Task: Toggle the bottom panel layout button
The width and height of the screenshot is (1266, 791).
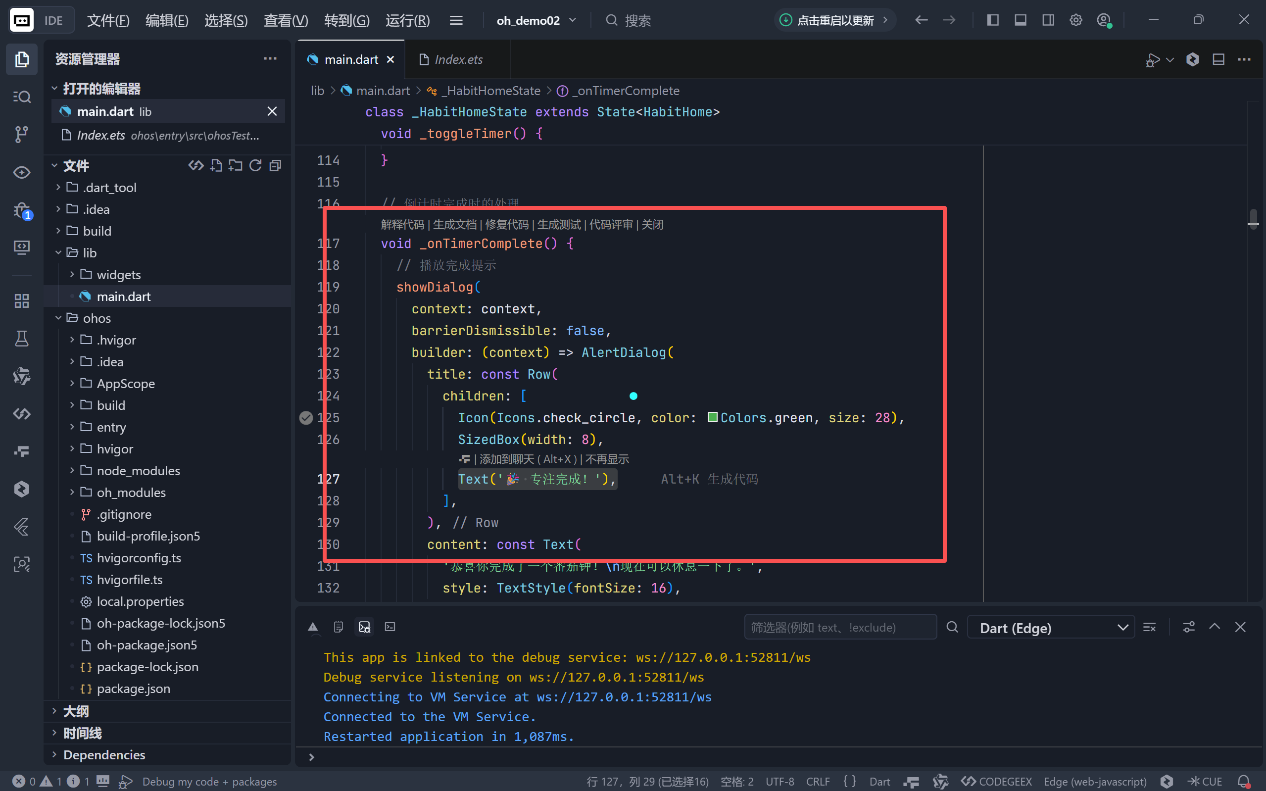Action: 1020,20
